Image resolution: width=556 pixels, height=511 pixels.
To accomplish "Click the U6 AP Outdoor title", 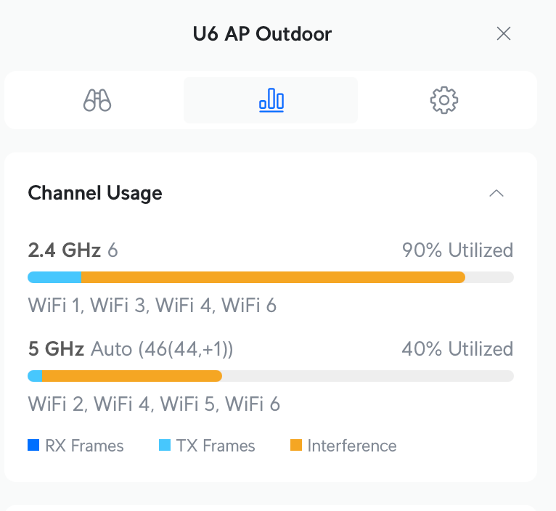I will (263, 33).
